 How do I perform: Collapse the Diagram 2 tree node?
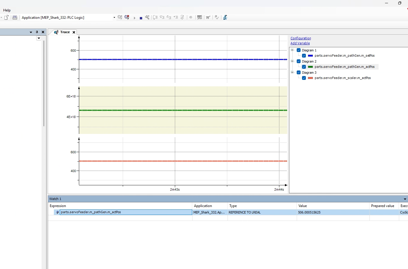coord(292,61)
